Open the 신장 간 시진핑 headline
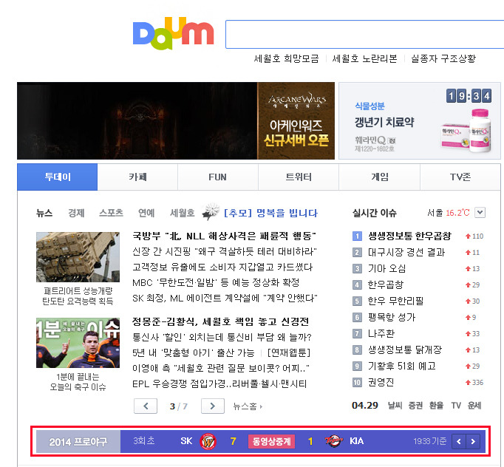The height and width of the screenshot is (467, 504). pos(225,251)
